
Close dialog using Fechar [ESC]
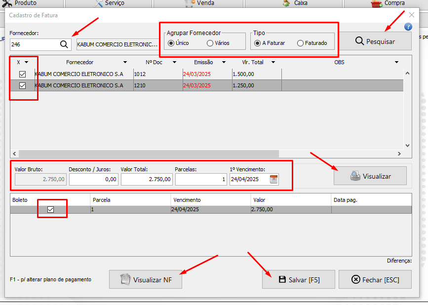coord(375,279)
